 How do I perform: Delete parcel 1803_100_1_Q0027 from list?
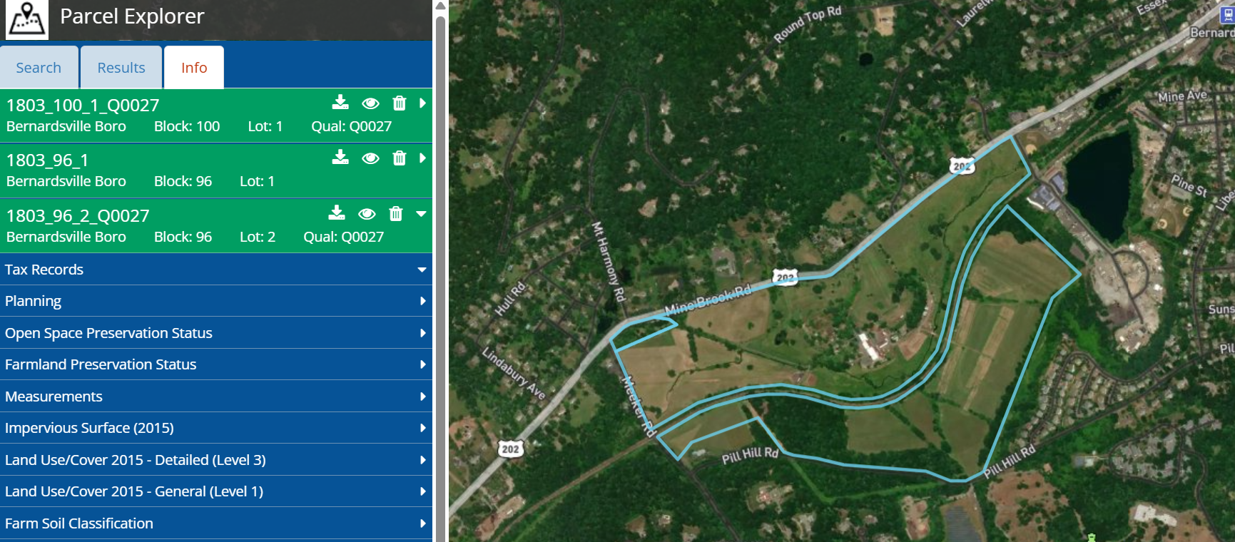tap(400, 103)
